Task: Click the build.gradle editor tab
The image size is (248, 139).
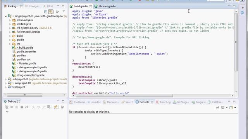Action: (x=81, y=6)
